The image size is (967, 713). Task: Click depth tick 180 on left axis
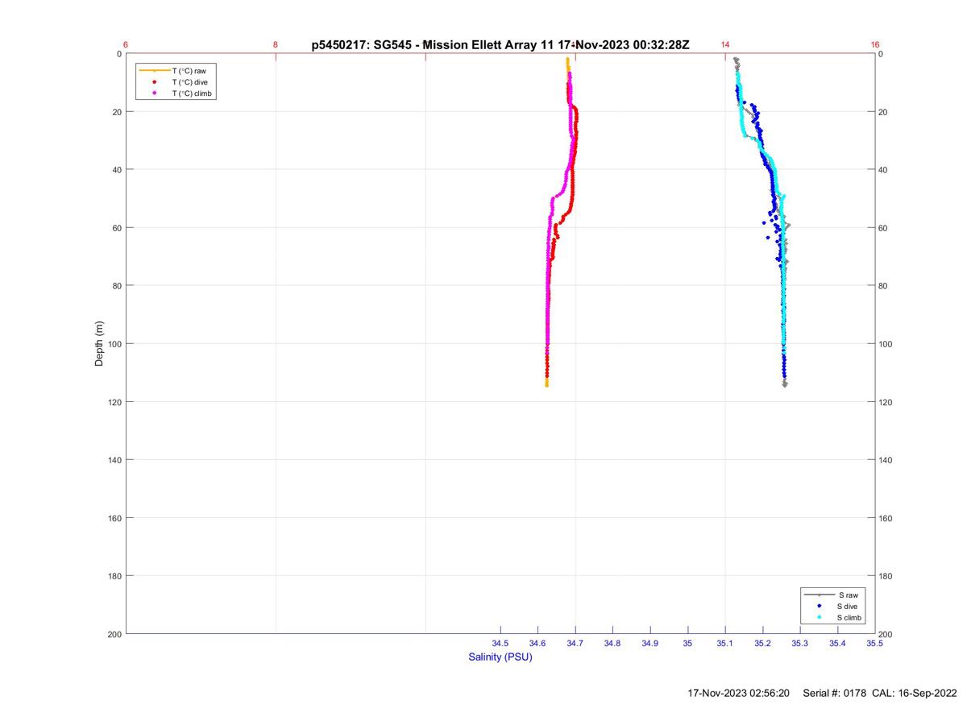point(114,576)
